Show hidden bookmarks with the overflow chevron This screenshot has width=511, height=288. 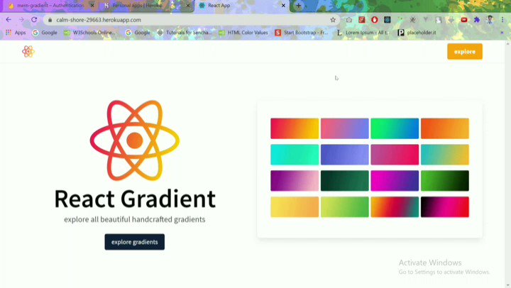point(502,33)
